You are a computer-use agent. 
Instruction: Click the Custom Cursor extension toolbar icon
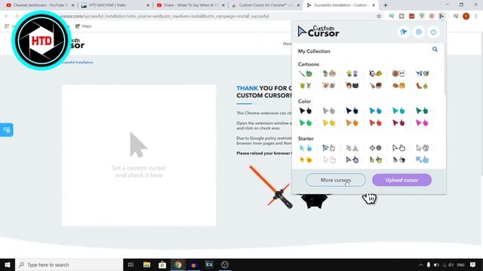(441, 16)
